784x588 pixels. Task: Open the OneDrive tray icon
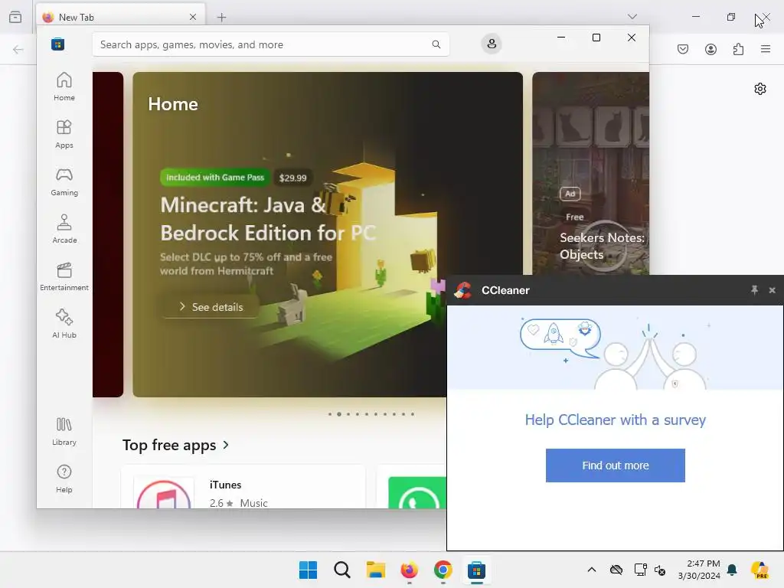coord(616,570)
